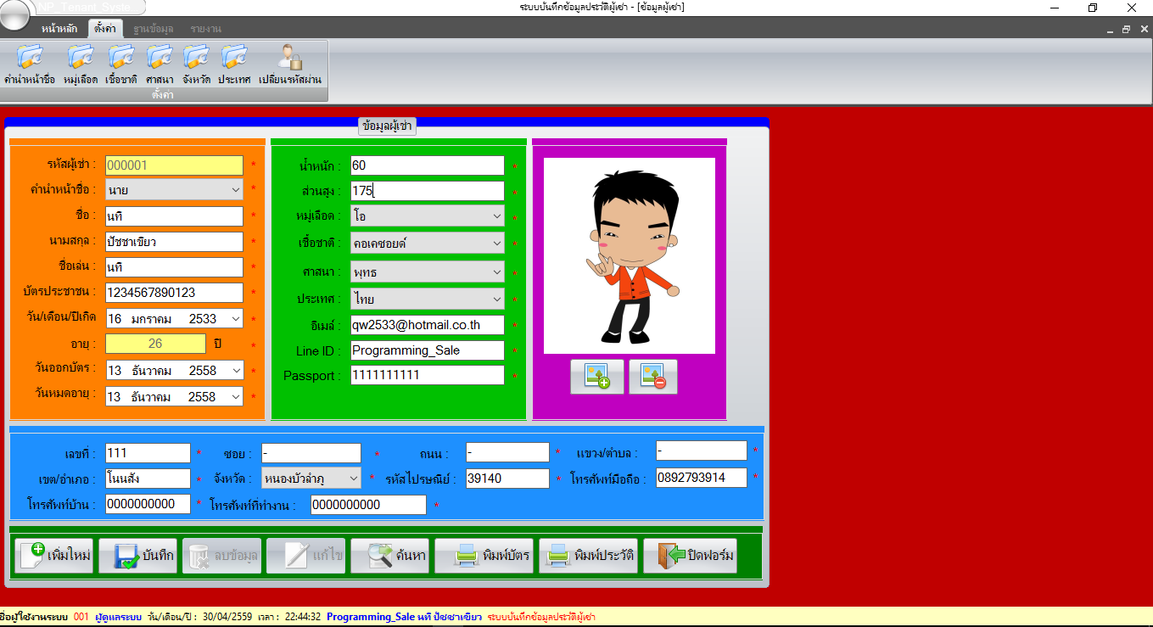Click the บันทึก save button
Viewport: 1153px width, 627px height.
click(x=137, y=556)
